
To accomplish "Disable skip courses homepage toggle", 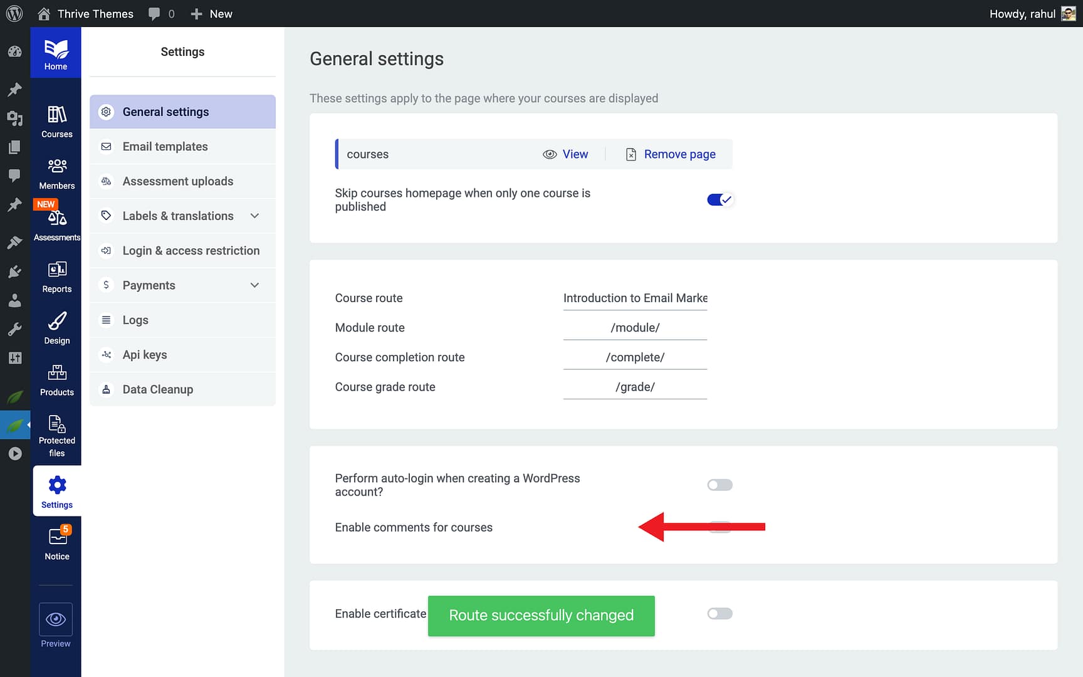I will point(719,200).
